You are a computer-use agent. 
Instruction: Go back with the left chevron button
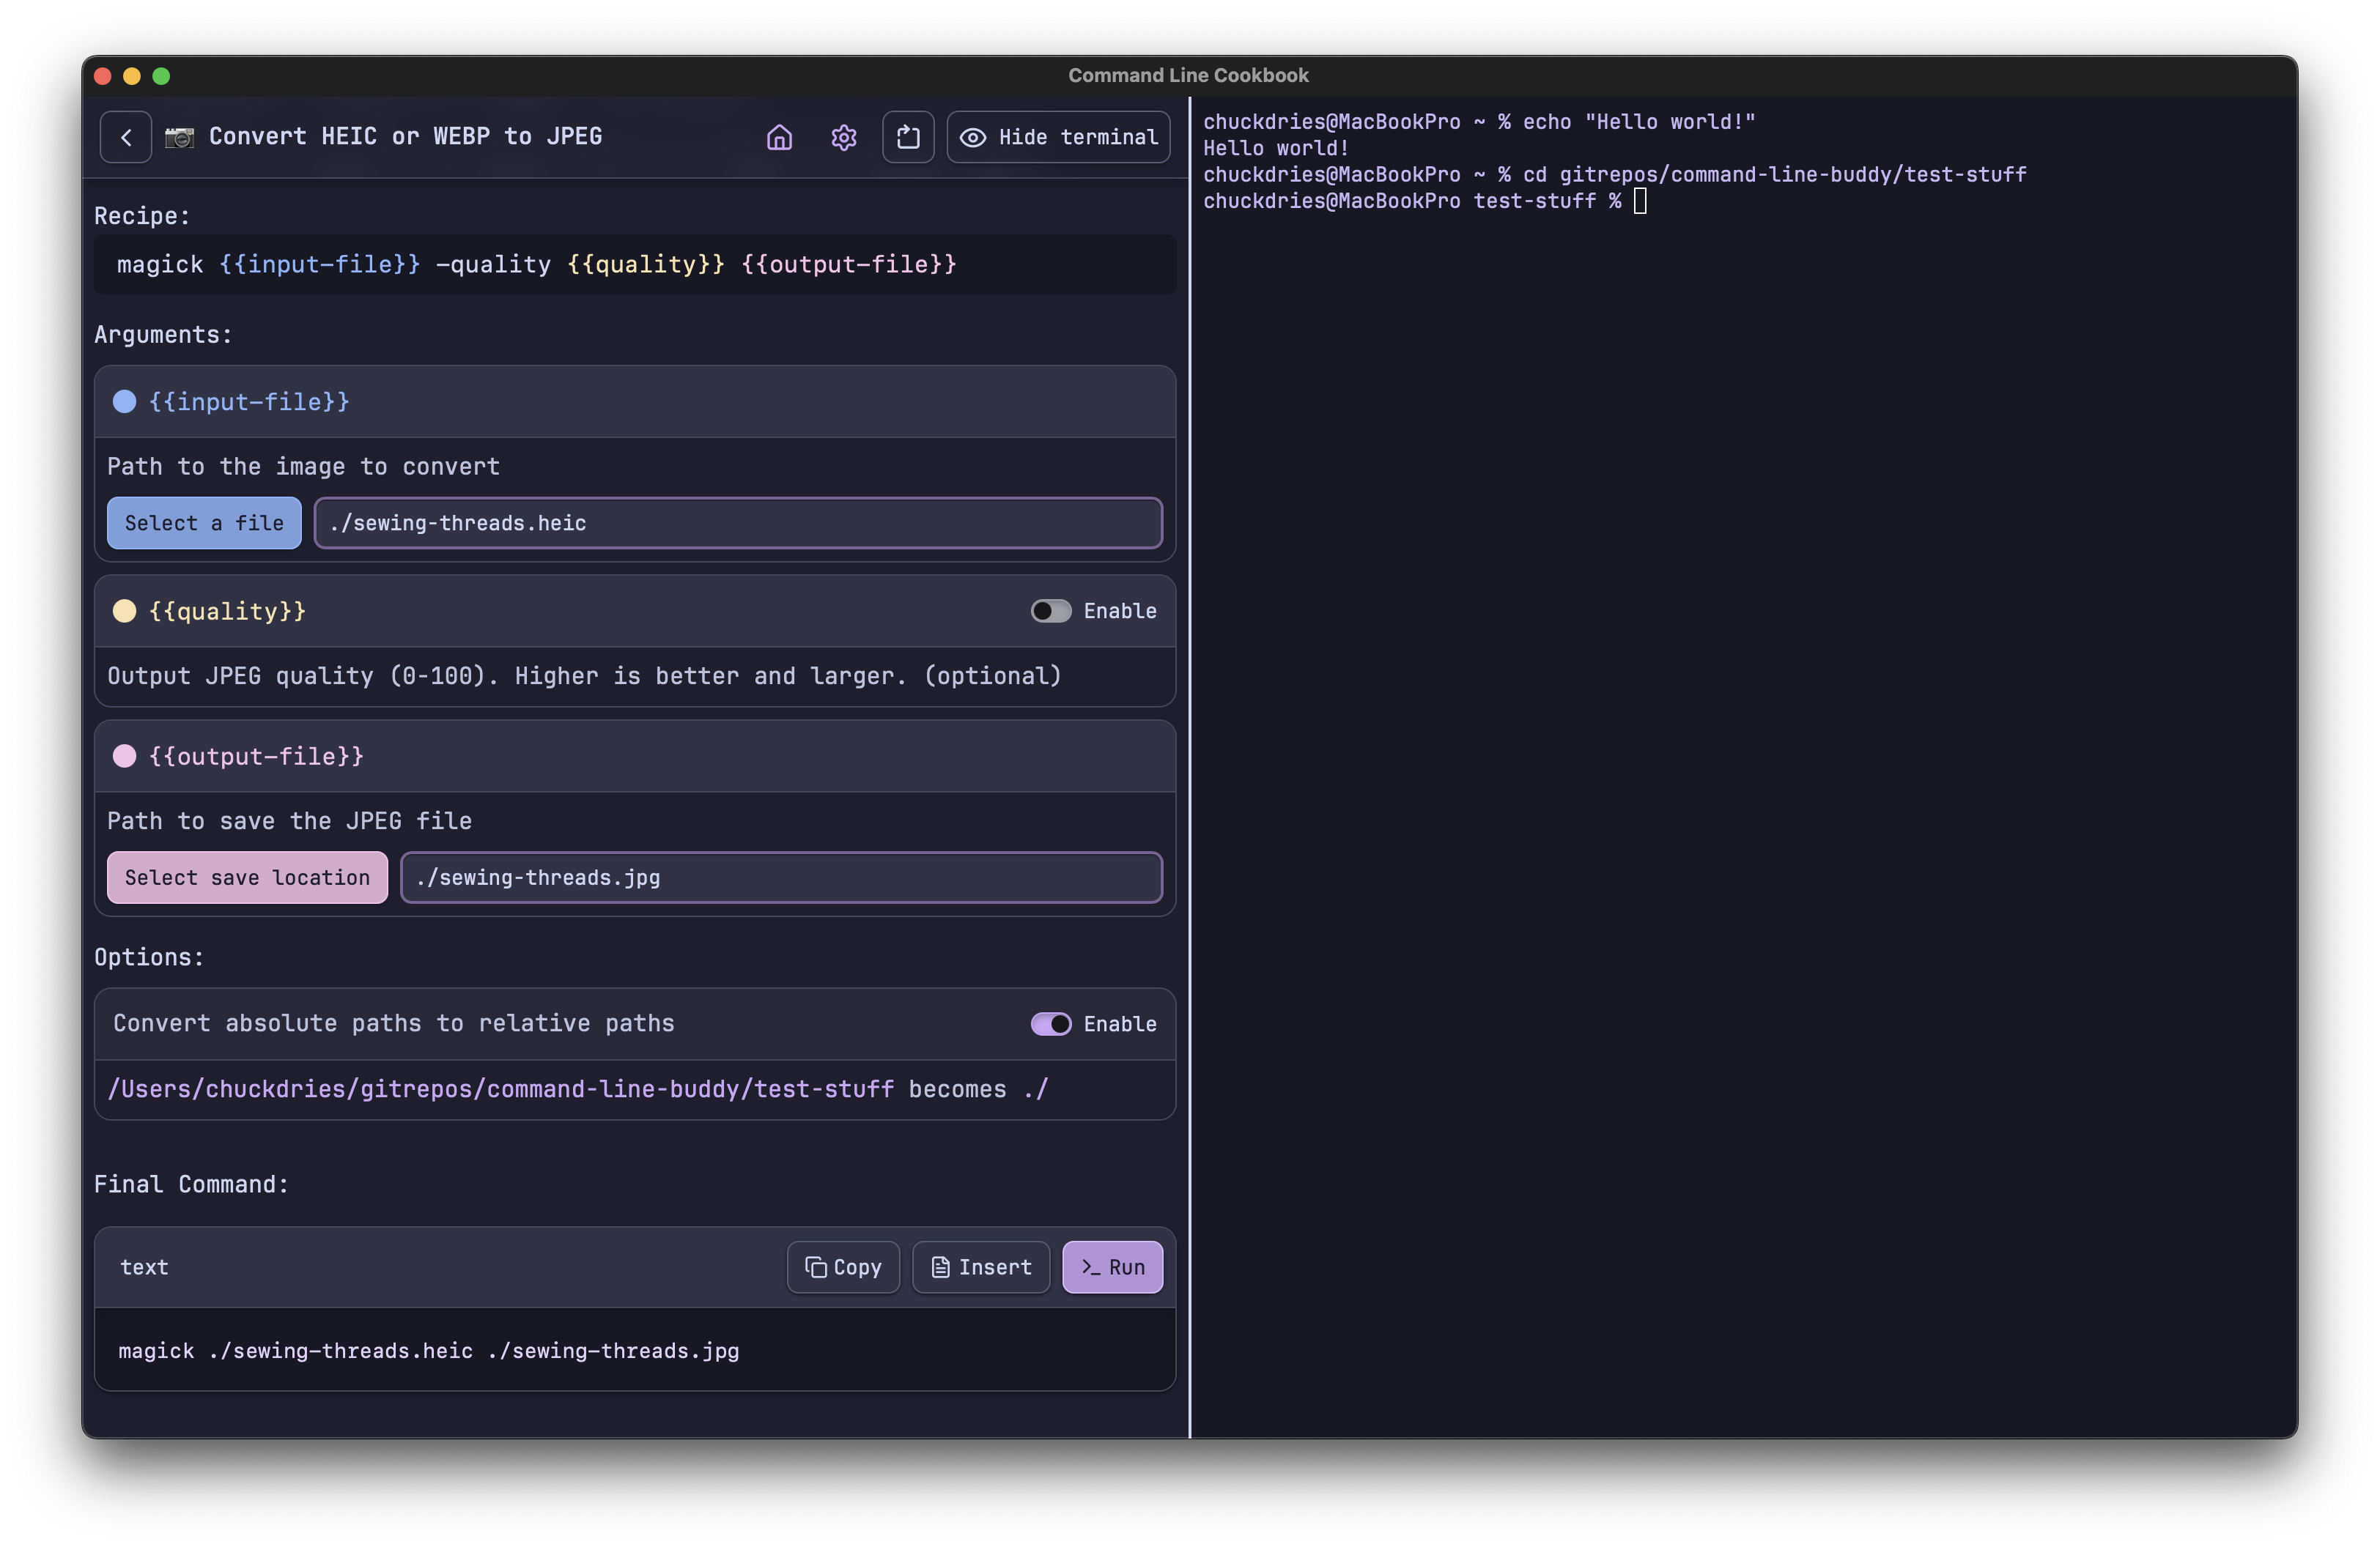click(126, 137)
